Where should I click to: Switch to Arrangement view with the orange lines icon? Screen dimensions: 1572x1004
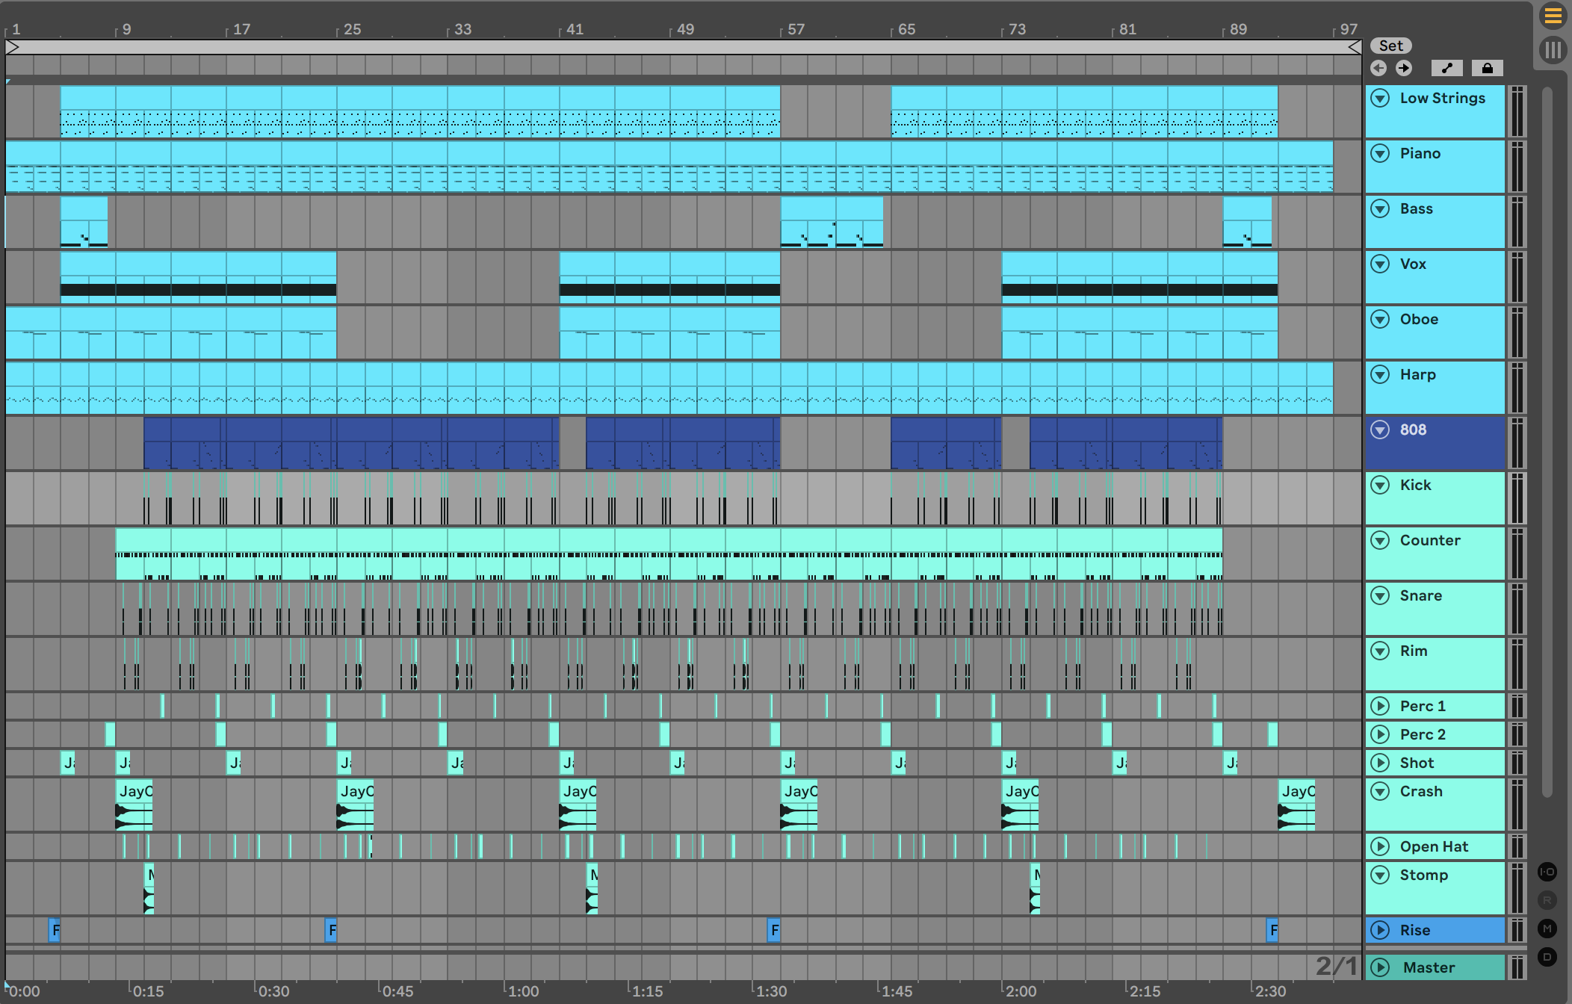[1553, 16]
